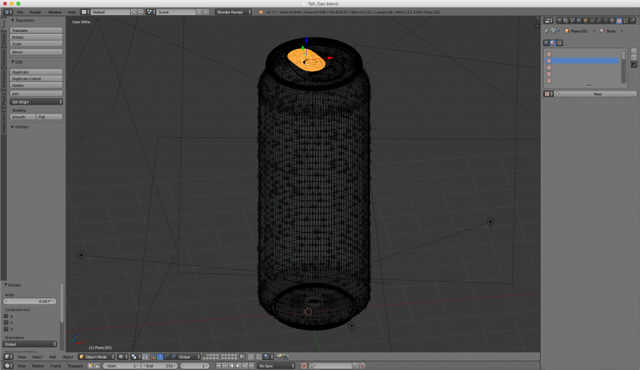
Task: Open the World properties globe tab
Action: 579,21
